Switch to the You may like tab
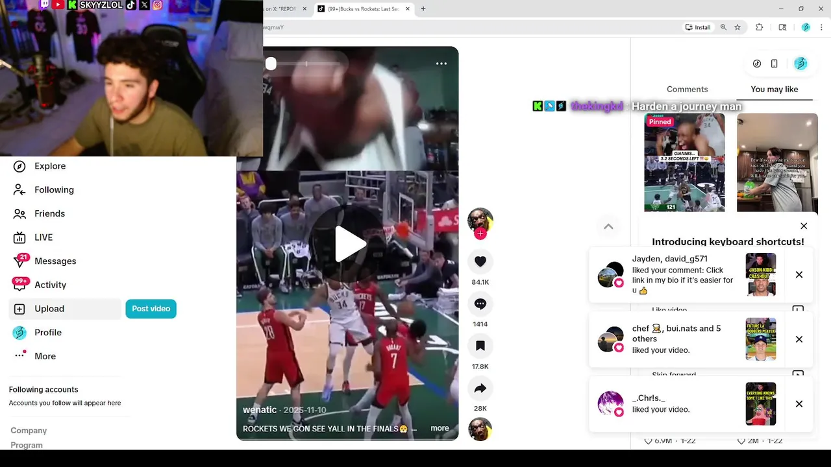Screen dimensions: 831x467 pos(775,90)
